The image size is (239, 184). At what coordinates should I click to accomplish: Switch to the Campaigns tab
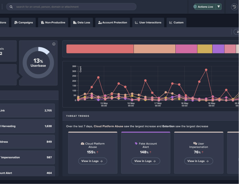pos(24,23)
